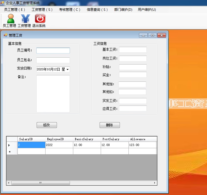Click the 管理工资 window title icon
207x195 pixels.
click(6, 35)
